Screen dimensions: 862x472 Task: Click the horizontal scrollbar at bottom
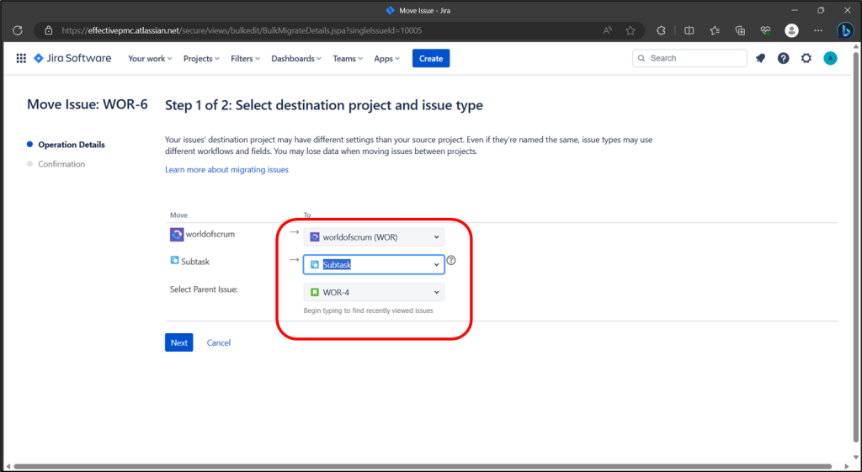[421, 466]
